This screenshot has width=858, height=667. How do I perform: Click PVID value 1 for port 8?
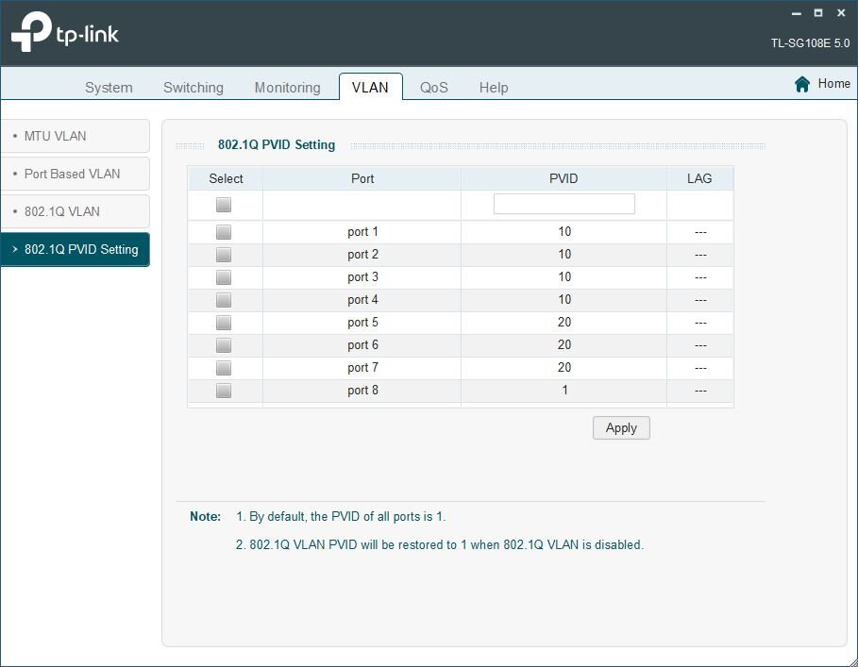(x=564, y=391)
